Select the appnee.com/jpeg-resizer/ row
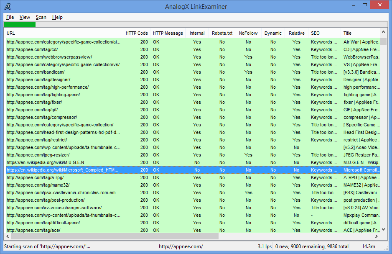392x254 pixels. (193, 155)
